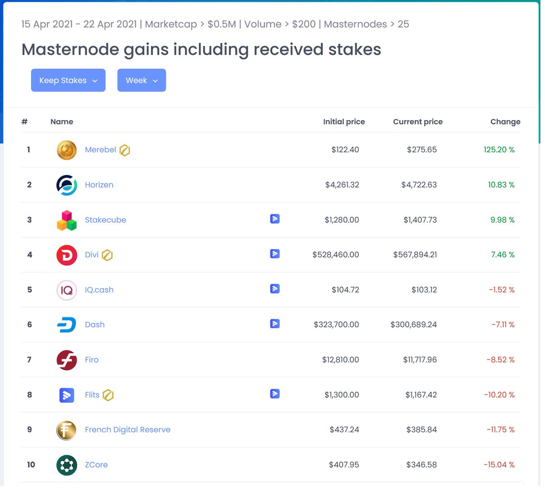Click the Name column header

62,122
